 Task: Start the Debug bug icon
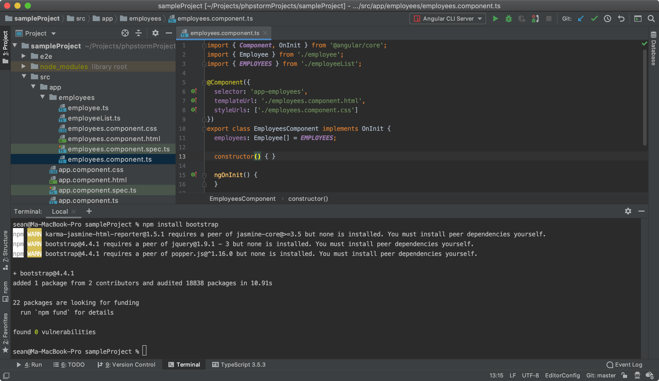coord(508,19)
